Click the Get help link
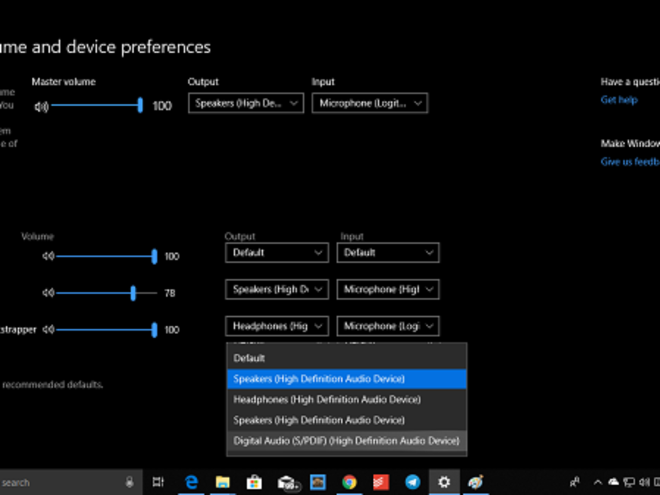The image size is (660, 495). 619,100
